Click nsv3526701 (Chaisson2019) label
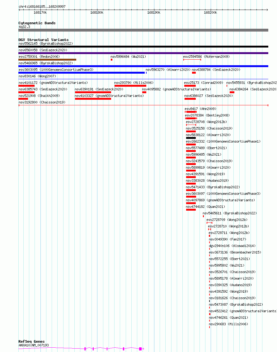This screenshot has width=277, height=352. 232,272
